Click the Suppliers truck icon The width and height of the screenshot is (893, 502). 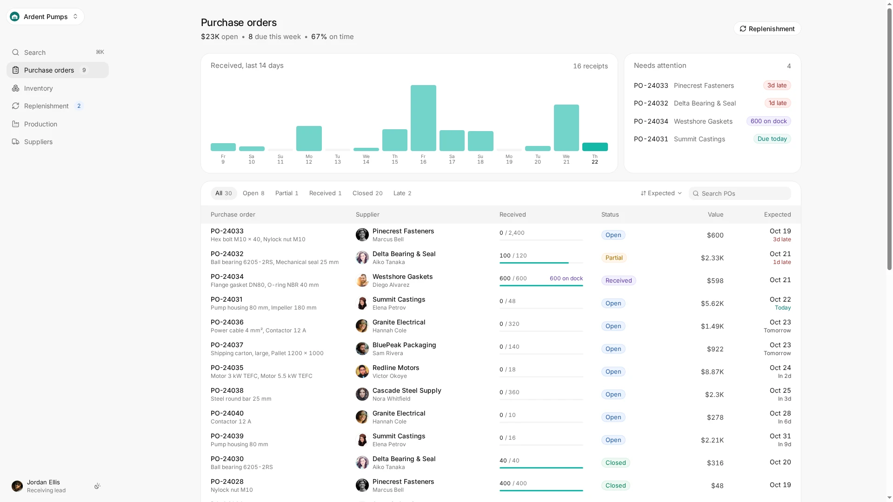pos(16,142)
